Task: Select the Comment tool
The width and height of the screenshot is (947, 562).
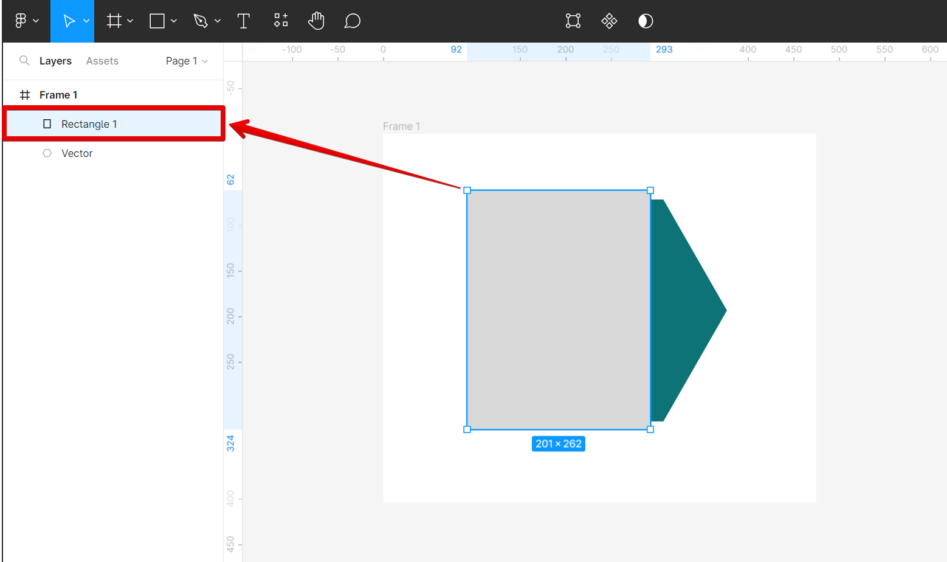Action: pyautogui.click(x=353, y=21)
